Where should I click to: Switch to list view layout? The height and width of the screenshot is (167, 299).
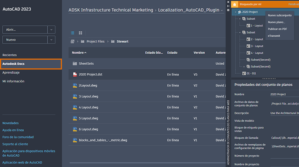(x=73, y=33)
